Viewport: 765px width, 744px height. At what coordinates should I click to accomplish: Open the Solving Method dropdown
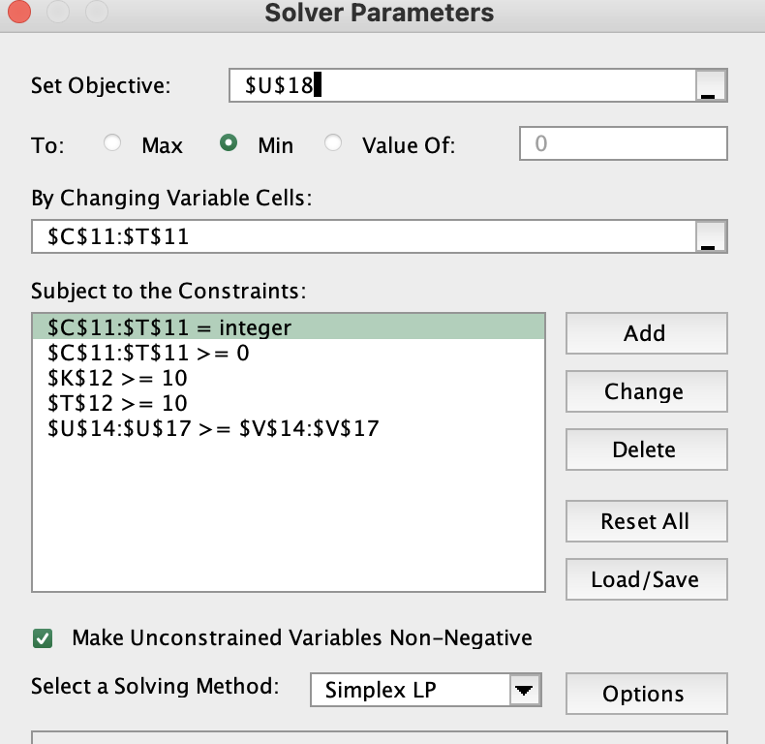coord(524,691)
